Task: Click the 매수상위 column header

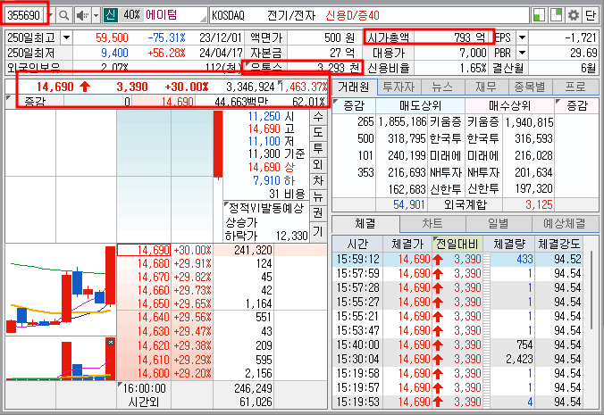Action: [x=509, y=105]
